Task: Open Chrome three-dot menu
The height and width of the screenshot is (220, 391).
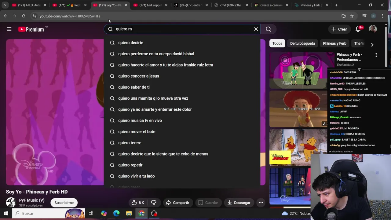Action: 382,16
